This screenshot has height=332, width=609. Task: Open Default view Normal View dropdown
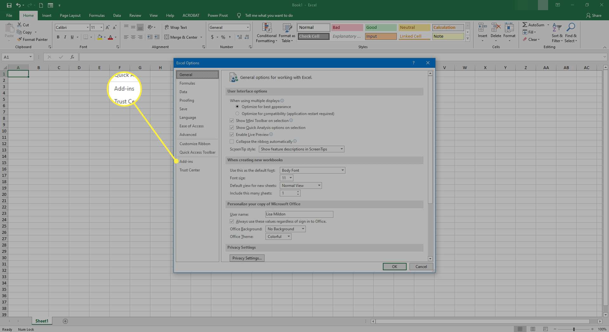(301, 185)
